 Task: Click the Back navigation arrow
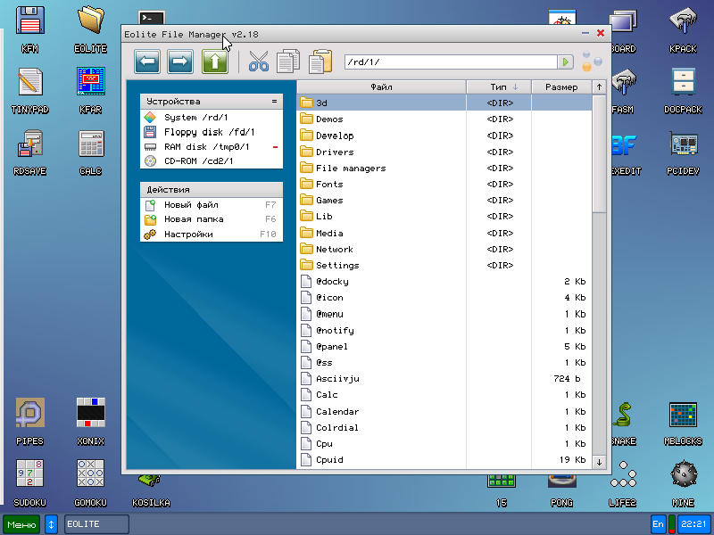point(147,62)
